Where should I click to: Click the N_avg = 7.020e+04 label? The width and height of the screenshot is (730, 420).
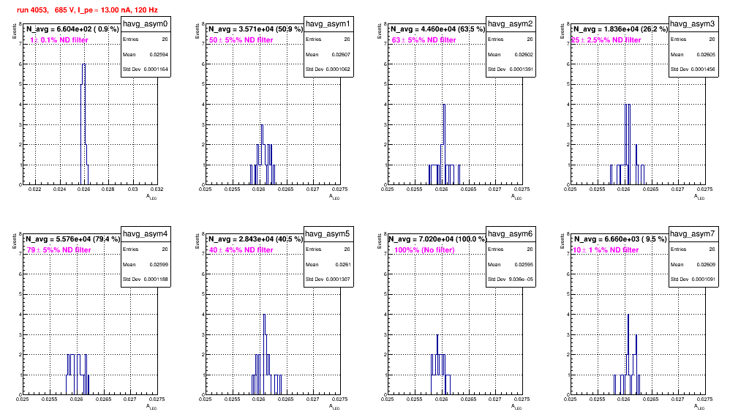(x=437, y=239)
